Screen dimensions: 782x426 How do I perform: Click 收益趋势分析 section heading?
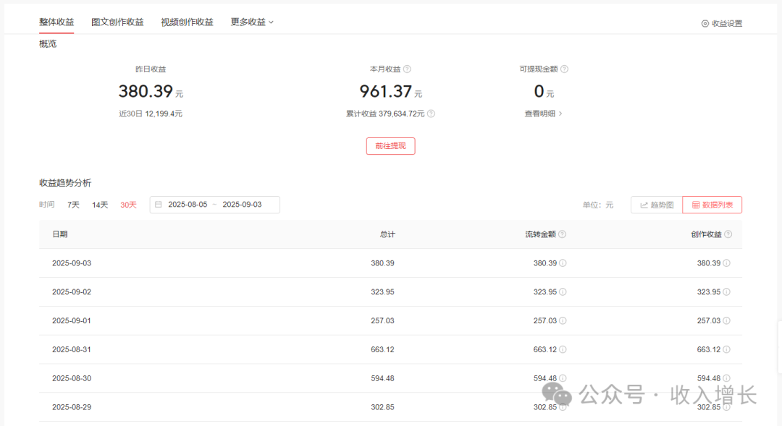click(x=65, y=183)
